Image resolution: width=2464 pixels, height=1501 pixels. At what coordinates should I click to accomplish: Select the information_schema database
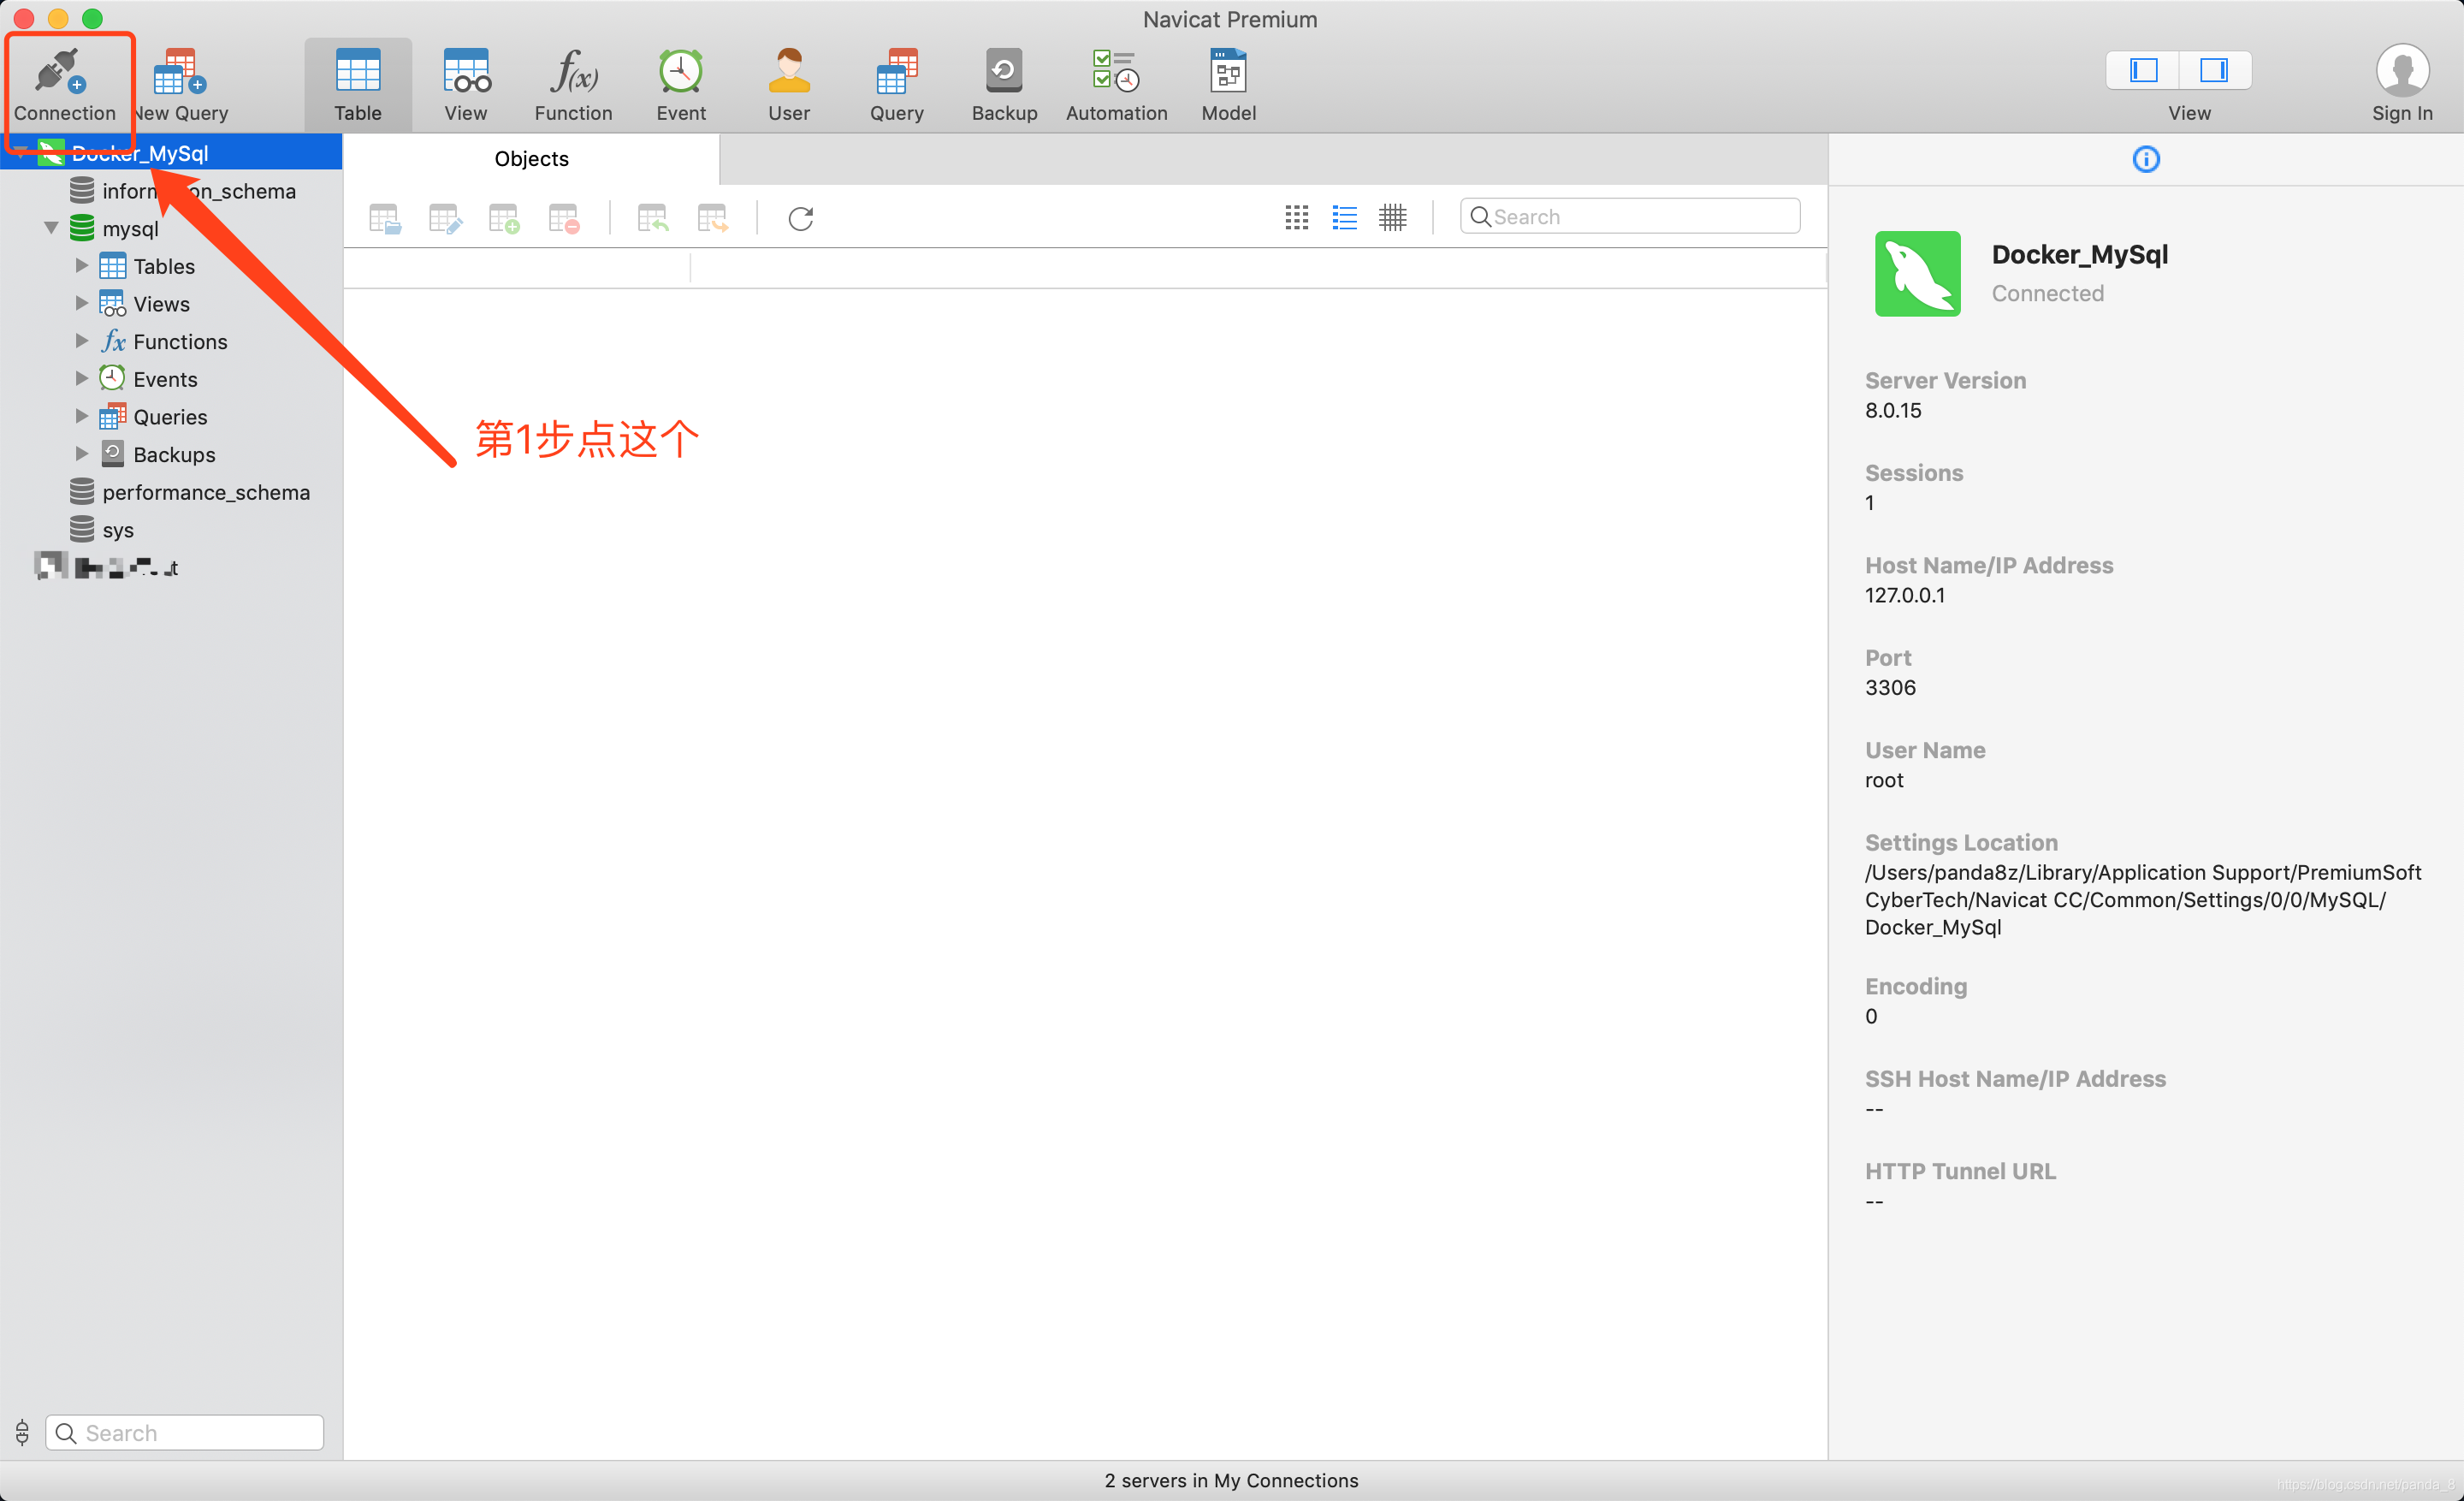[198, 191]
